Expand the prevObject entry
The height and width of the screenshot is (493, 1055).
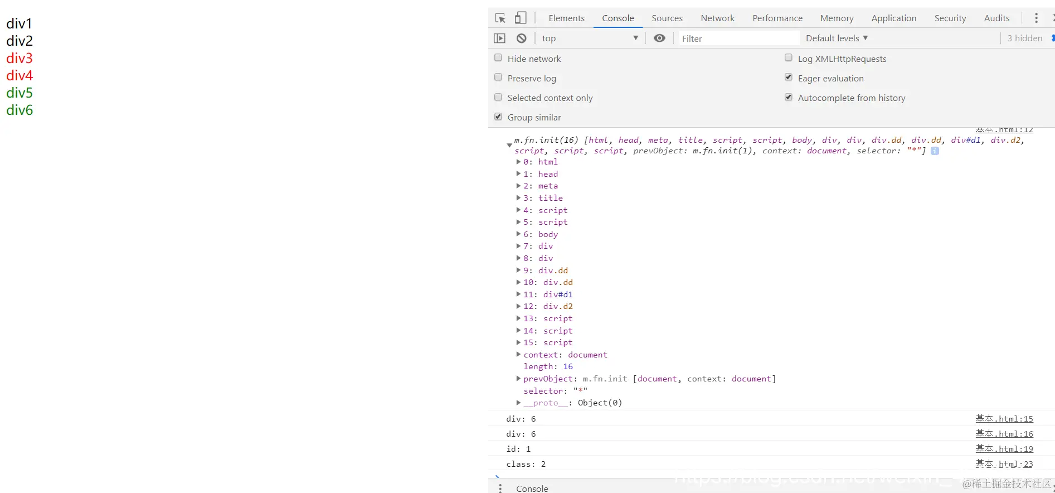point(518,379)
